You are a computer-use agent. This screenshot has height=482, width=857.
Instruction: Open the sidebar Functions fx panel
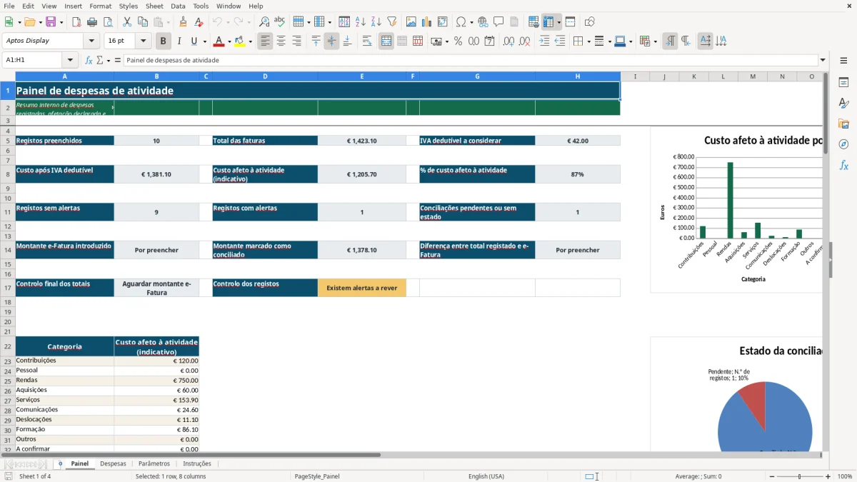click(843, 165)
